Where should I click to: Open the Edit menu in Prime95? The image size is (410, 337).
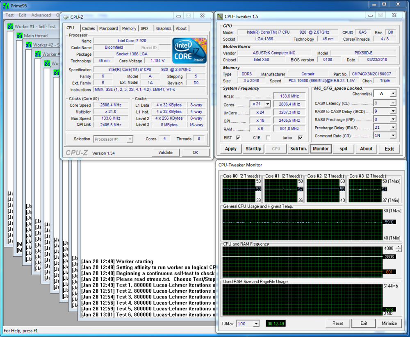point(23,15)
